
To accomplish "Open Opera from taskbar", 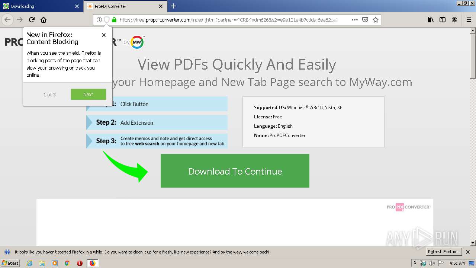I will click(x=80, y=263).
